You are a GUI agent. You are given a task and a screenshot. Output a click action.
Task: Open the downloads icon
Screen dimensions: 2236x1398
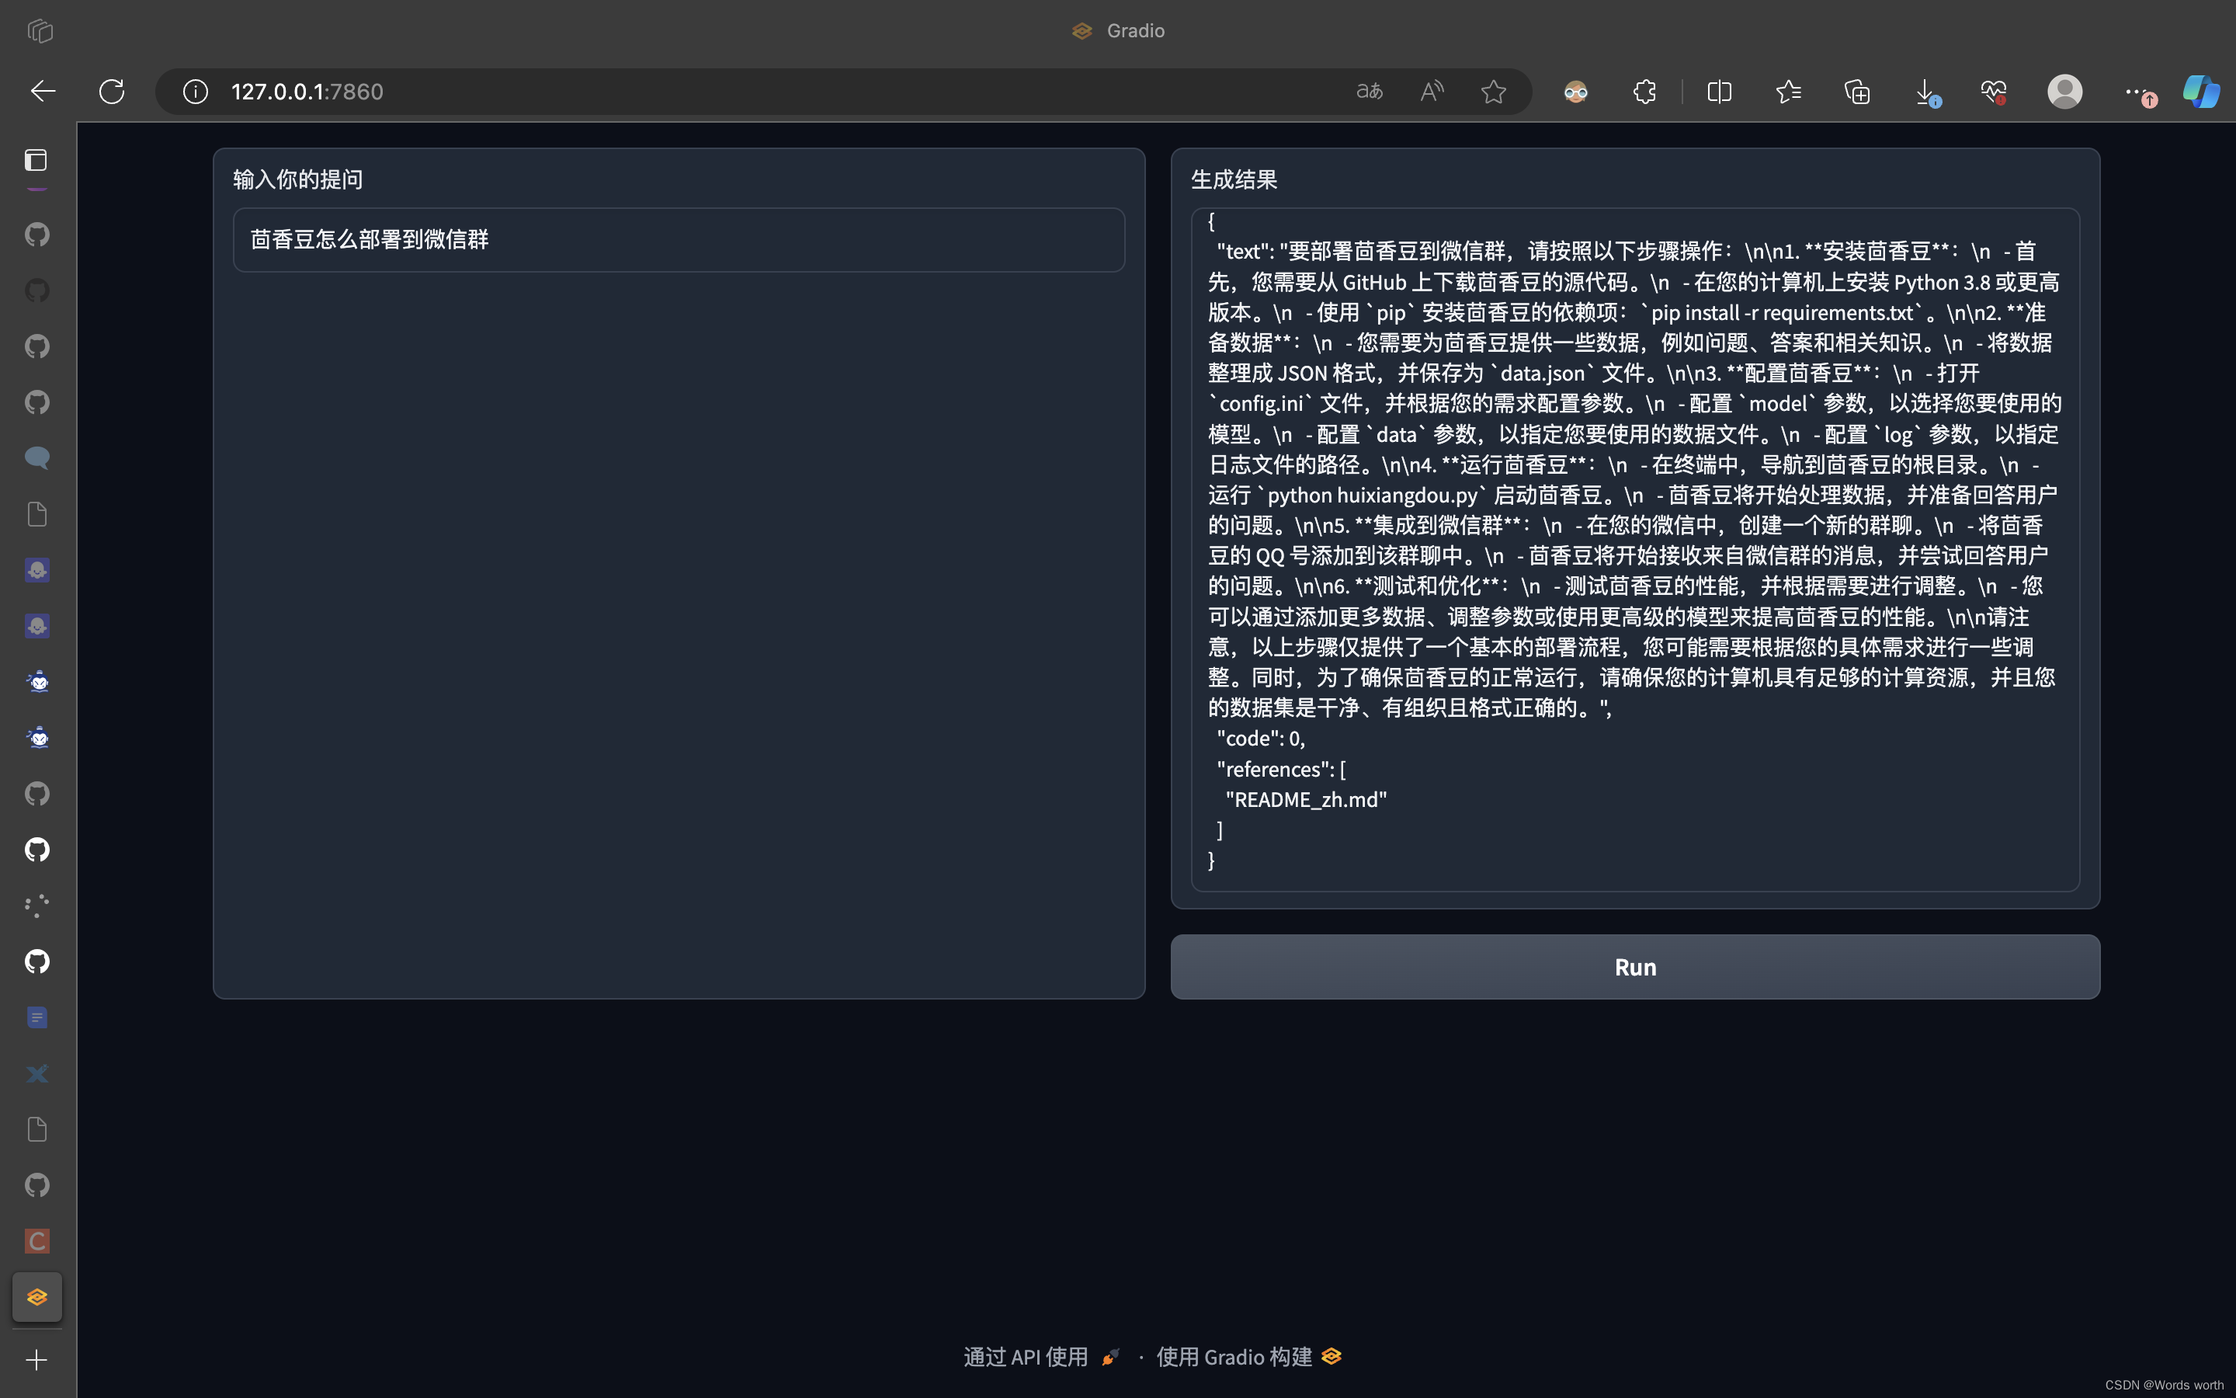tap(1925, 92)
